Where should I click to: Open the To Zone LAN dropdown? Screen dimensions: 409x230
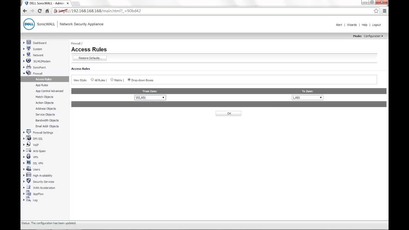307,98
